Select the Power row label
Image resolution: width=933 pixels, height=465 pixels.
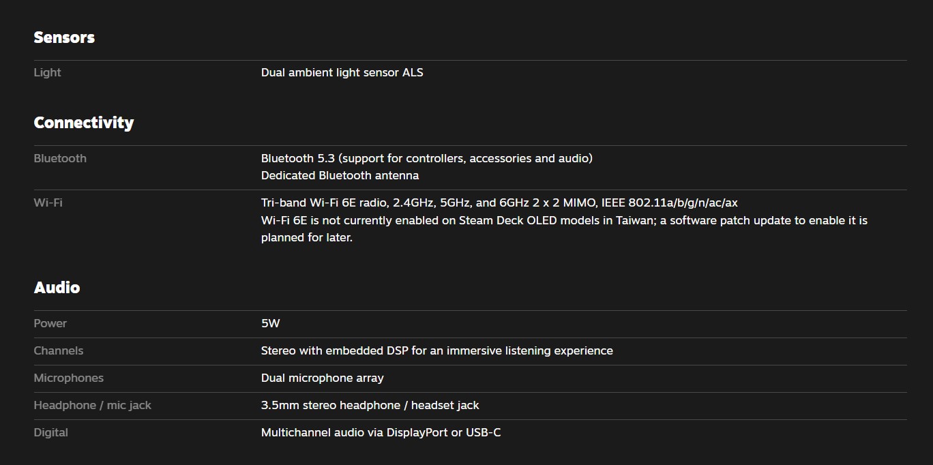click(x=50, y=323)
